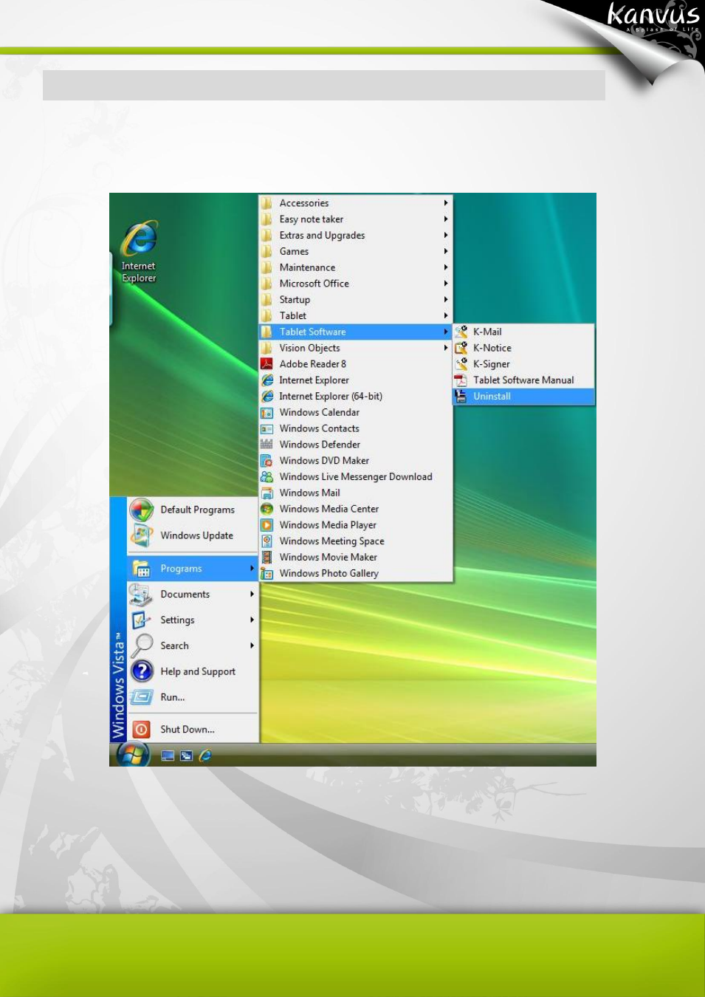Viewport: 705px width, 997px height.
Task: Click the Windows Calendar icon
Action: click(266, 412)
